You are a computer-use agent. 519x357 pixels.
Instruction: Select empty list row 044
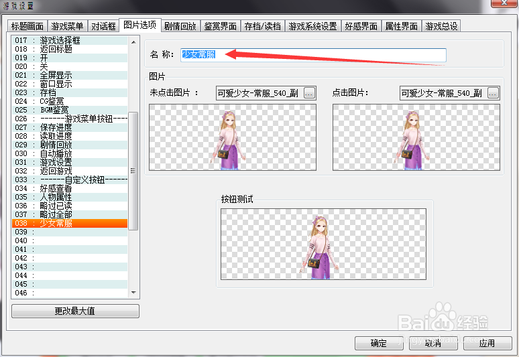click(70, 275)
